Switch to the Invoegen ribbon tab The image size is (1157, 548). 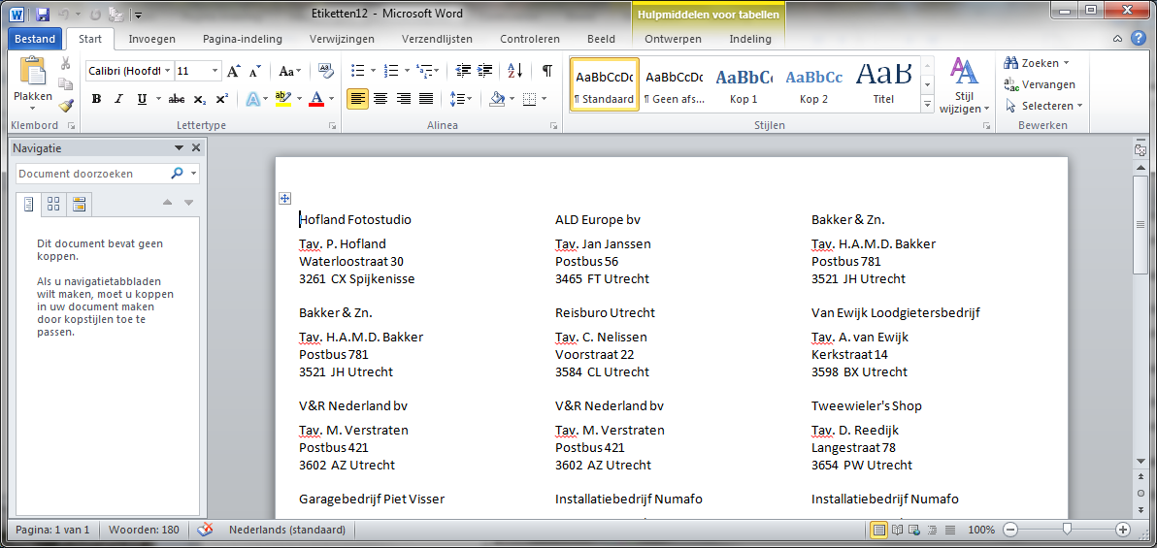click(151, 39)
